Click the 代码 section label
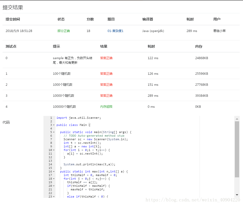Image resolution: width=243 pixels, height=205 pixels. pos(6,122)
